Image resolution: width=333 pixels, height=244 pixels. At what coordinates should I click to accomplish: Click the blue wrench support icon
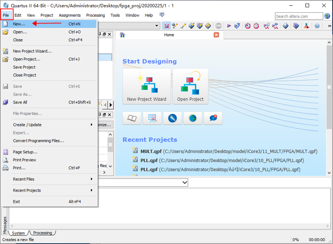click(x=172, y=118)
